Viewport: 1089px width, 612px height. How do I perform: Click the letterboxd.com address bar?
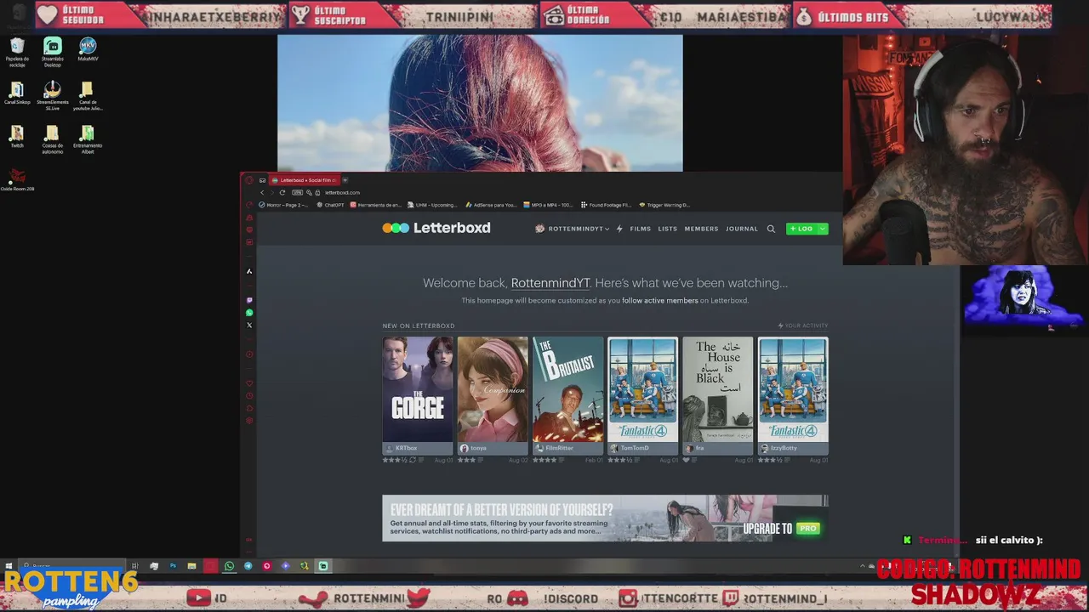pos(342,193)
